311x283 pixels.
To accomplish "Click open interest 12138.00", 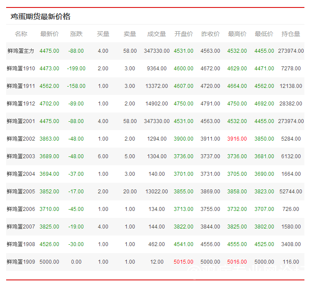I will point(291,86).
